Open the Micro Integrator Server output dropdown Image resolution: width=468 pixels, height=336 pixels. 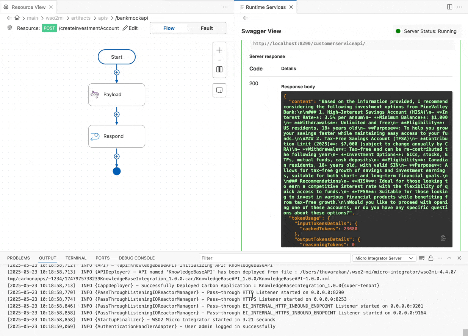(x=384, y=258)
